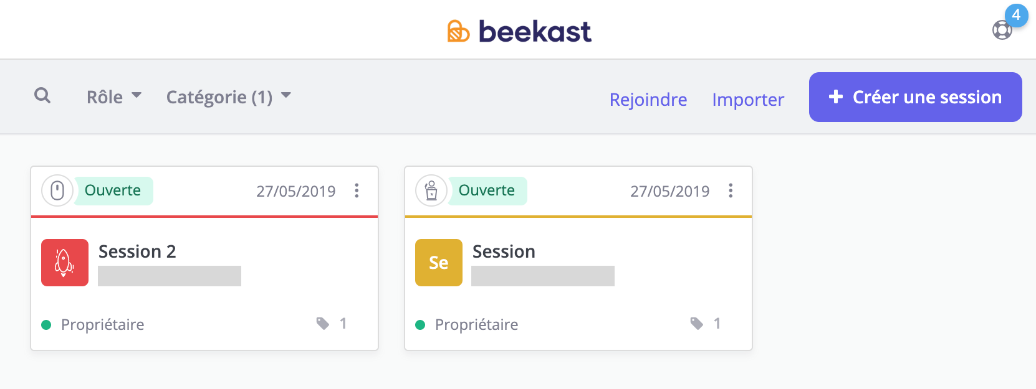
Task: Click the tag icon on Session card
Action: pos(697,324)
